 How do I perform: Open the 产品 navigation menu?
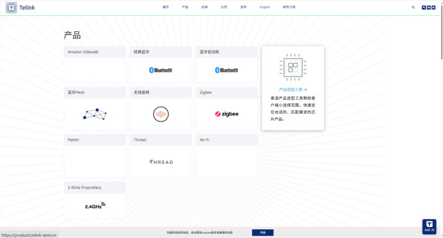185,7
